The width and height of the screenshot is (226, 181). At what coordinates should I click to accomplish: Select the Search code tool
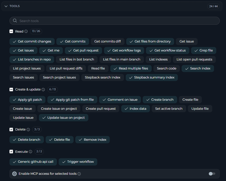point(167,68)
